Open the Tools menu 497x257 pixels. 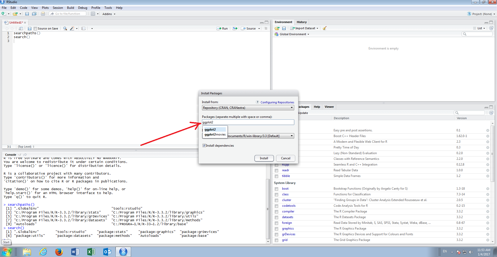[108, 8]
